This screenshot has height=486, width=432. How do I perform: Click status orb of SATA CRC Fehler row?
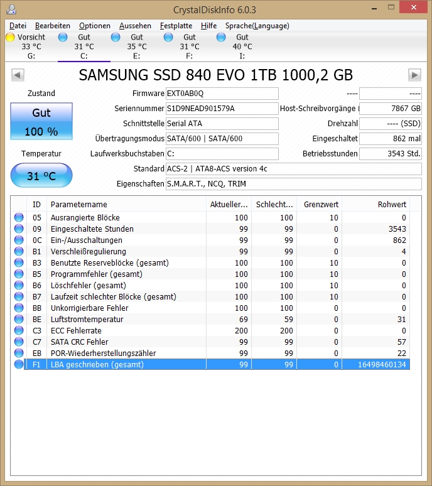[x=19, y=342]
